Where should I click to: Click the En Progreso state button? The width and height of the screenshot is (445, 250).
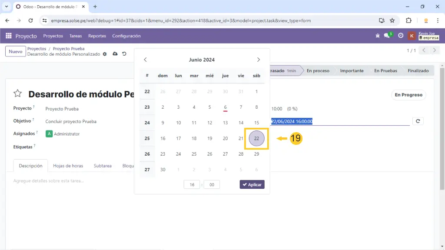[408, 95]
